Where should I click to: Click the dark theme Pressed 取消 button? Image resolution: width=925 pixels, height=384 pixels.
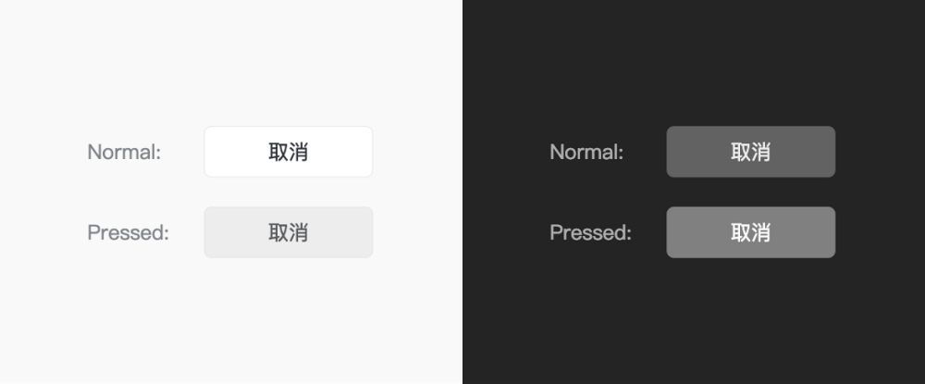pyautogui.click(x=750, y=232)
